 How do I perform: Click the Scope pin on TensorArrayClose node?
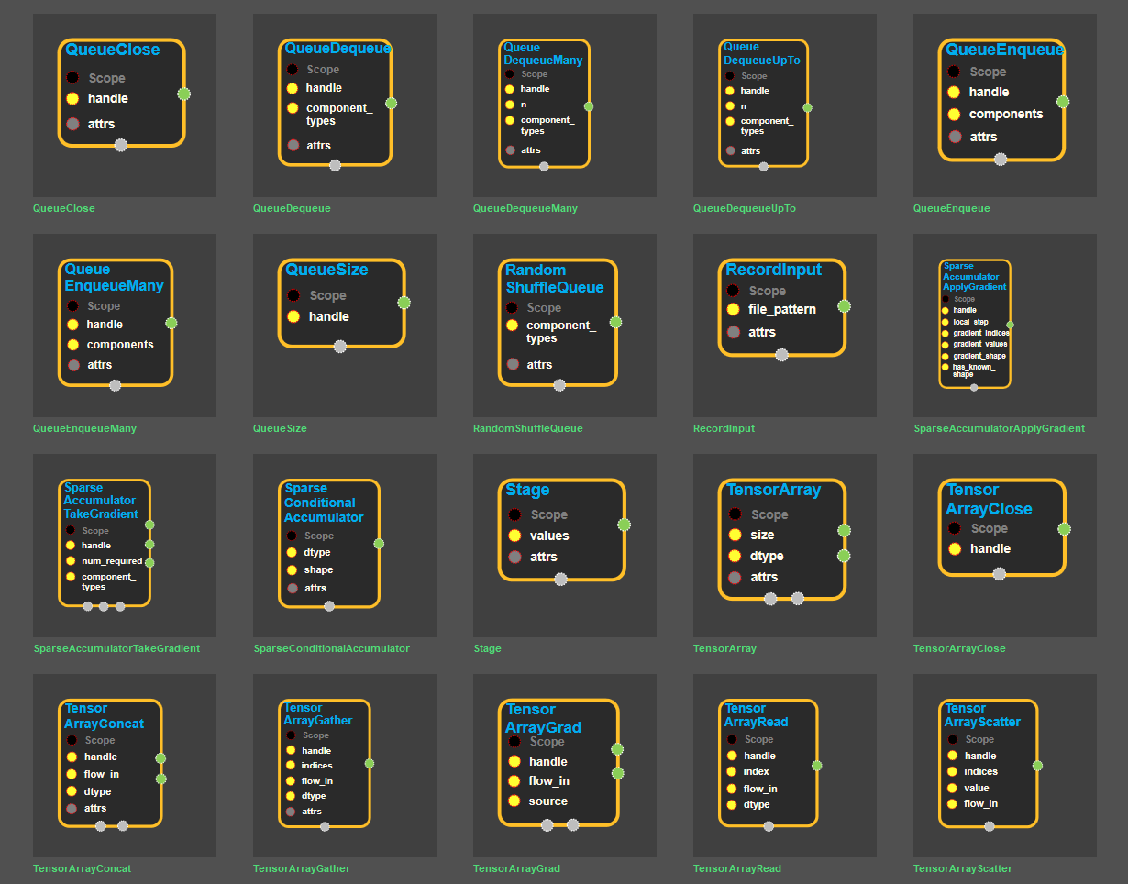pyautogui.click(x=954, y=528)
